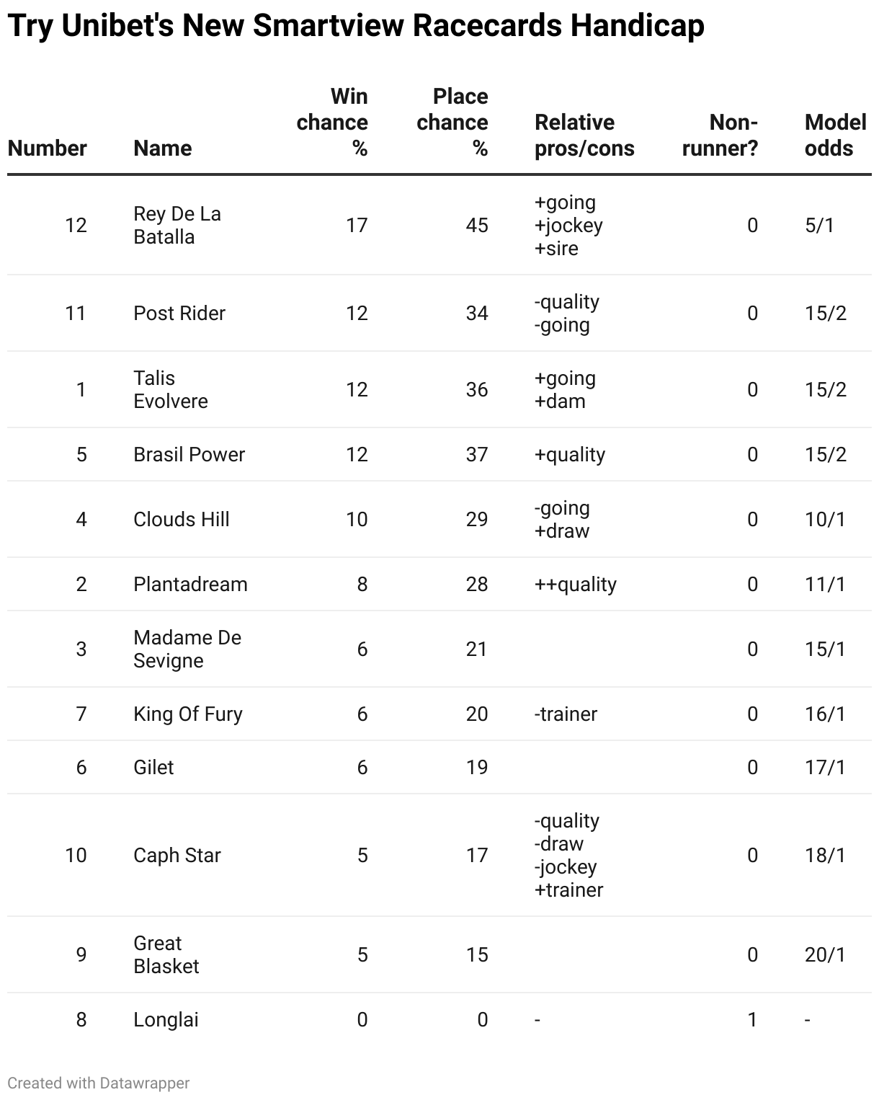Click the Post Rider row name
The image size is (879, 1100).
coord(179,314)
